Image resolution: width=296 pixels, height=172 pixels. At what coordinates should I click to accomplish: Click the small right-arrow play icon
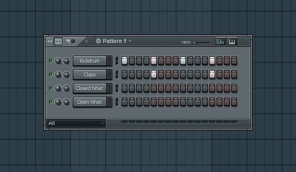point(86,41)
